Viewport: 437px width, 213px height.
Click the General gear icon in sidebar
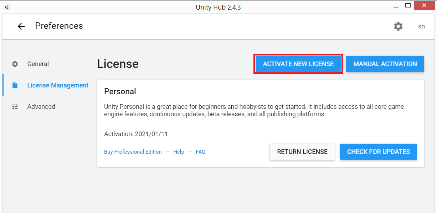(15, 64)
